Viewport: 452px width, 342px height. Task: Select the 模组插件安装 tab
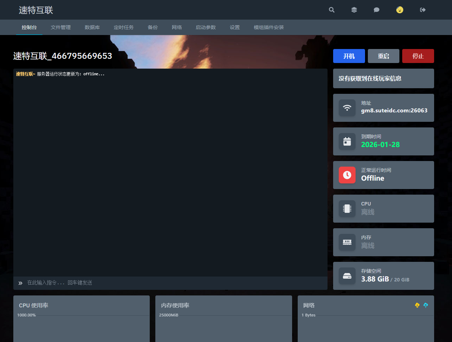(269, 27)
